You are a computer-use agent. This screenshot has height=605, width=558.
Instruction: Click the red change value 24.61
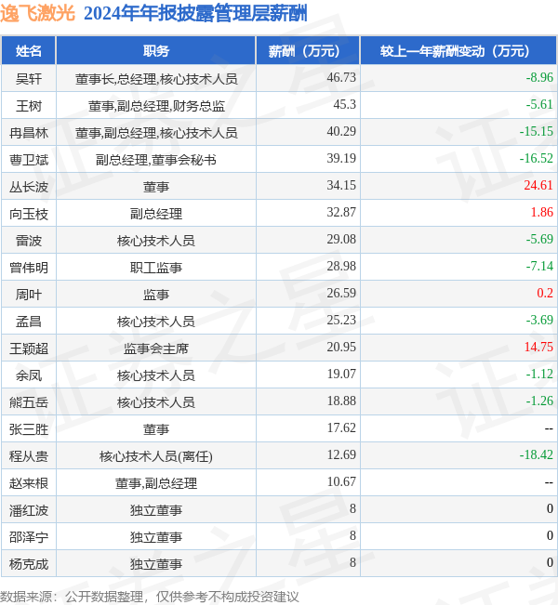(538, 186)
